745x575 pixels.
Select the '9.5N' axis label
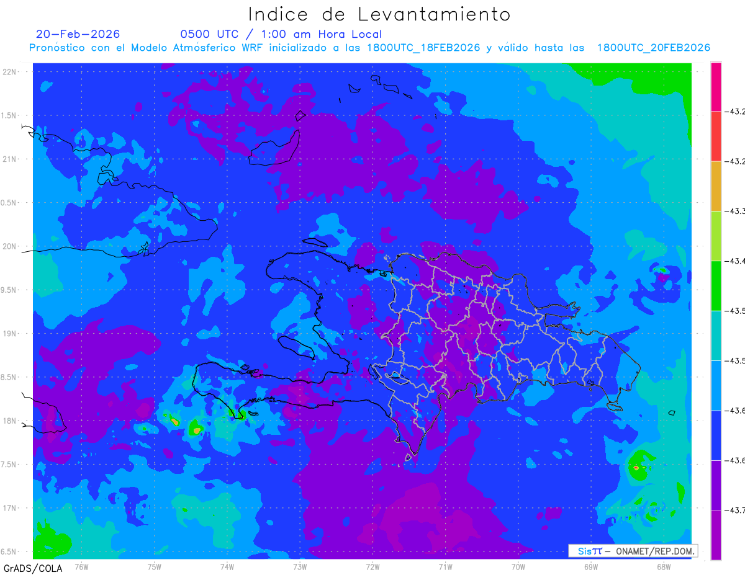(10, 290)
